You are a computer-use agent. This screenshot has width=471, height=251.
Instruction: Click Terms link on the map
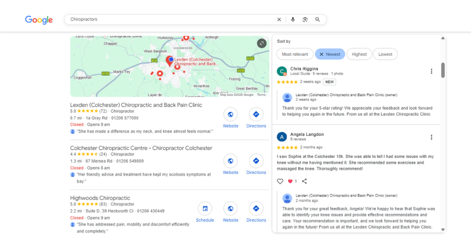click(x=261, y=95)
